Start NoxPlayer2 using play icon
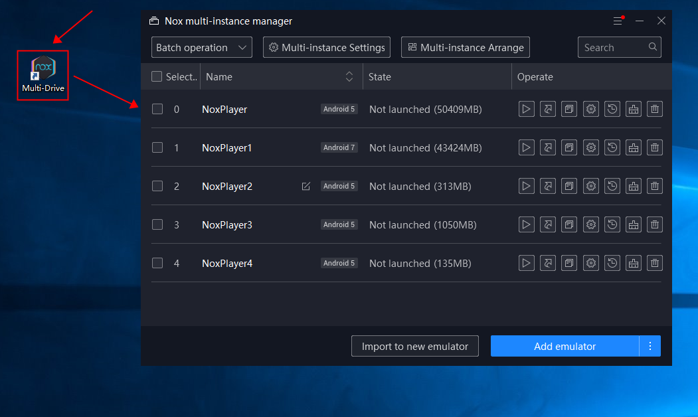Viewport: 698px width, 417px height. click(x=526, y=186)
